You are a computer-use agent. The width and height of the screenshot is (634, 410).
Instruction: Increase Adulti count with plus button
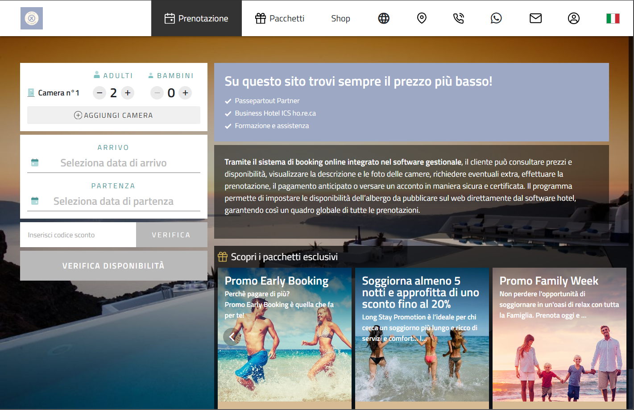click(x=128, y=93)
